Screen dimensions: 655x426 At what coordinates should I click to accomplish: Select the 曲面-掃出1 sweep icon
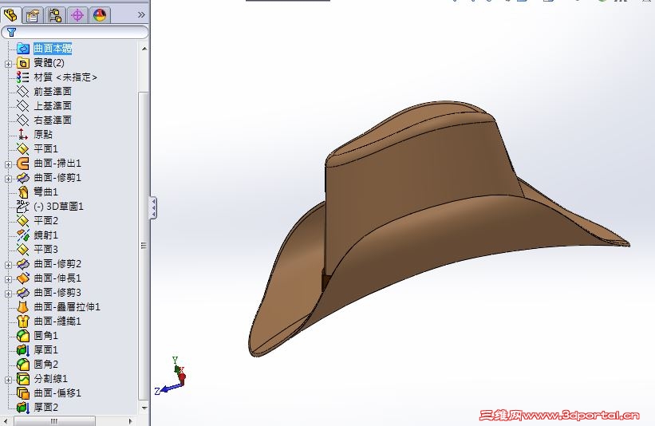(22, 164)
